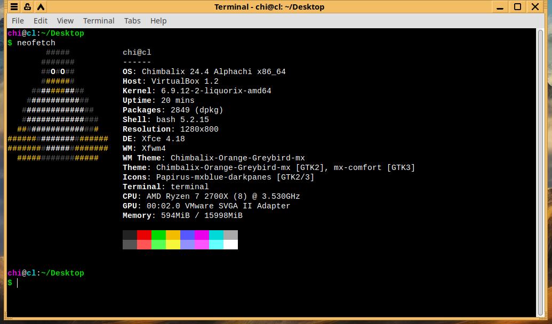Click the magenta color block in neofetch palette
The height and width of the screenshot is (324, 552).
point(202,235)
